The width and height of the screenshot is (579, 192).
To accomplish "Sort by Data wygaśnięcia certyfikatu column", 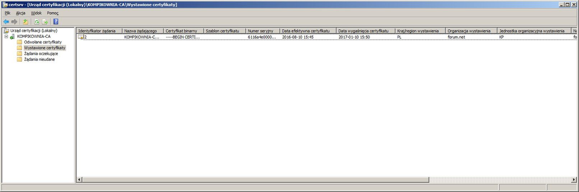I will 366,31.
